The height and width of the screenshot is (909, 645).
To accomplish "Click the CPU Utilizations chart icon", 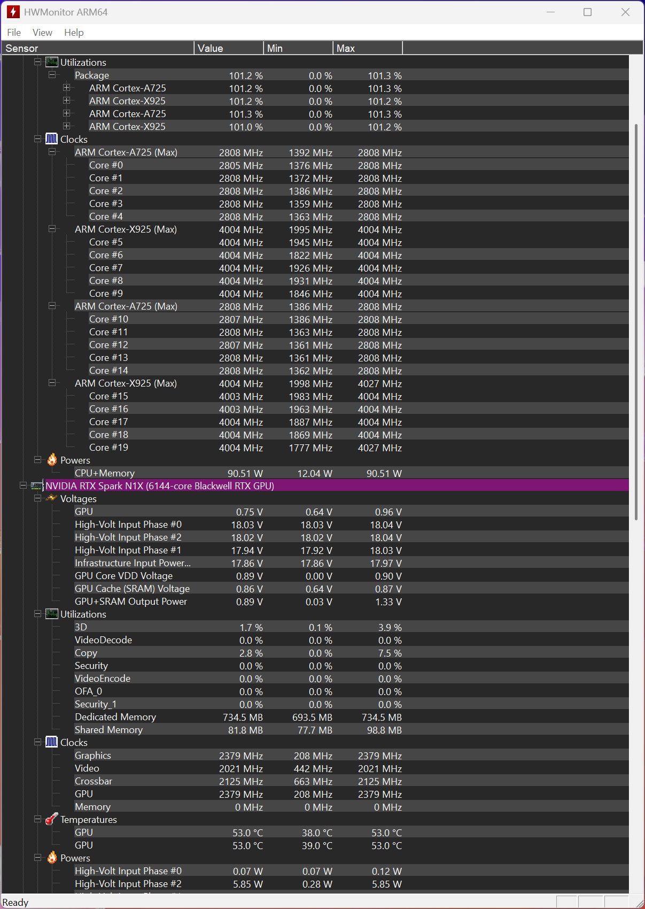I will pyautogui.click(x=51, y=63).
